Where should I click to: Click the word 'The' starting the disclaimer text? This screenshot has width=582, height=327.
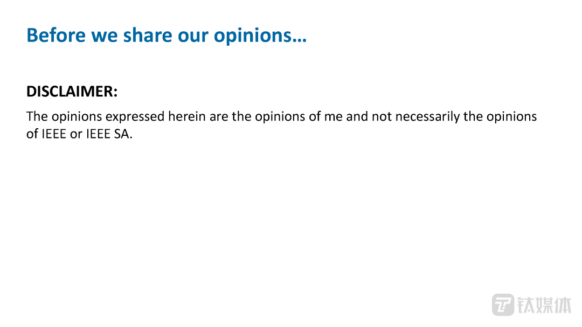click(37, 116)
